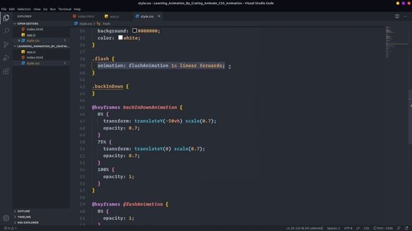The image size is (412, 231).
Task: Click .flash symbol in the breadcrumb
Action: point(106,24)
